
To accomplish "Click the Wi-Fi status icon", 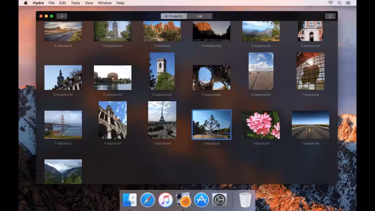I will coord(331,3).
